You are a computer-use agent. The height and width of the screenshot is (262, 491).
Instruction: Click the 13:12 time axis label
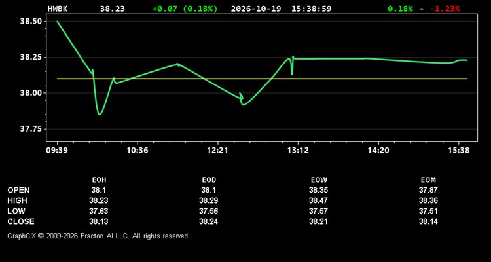tap(298, 151)
